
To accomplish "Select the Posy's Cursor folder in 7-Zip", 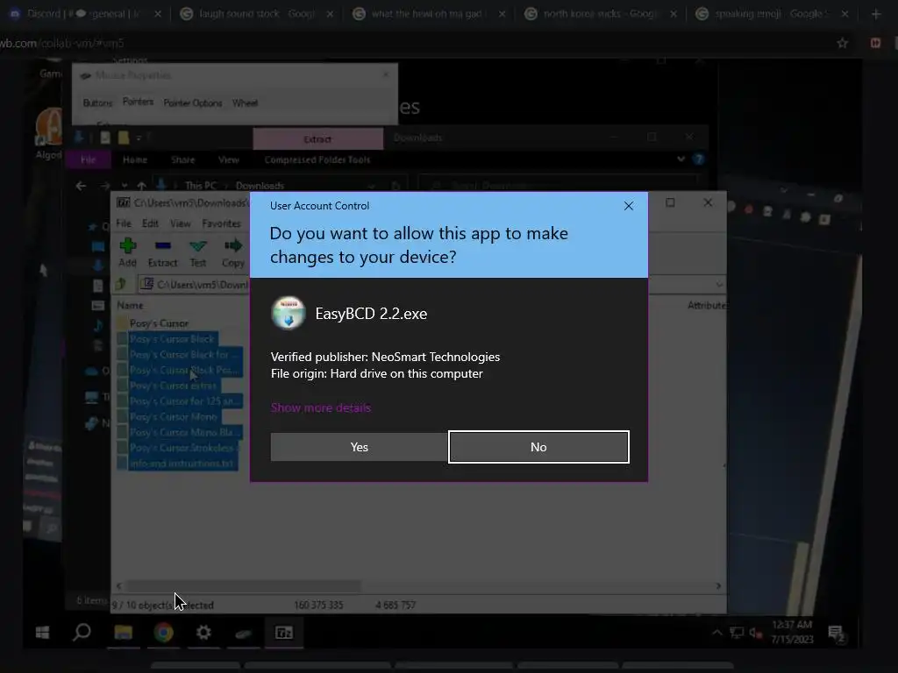I will pyautogui.click(x=159, y=323).
